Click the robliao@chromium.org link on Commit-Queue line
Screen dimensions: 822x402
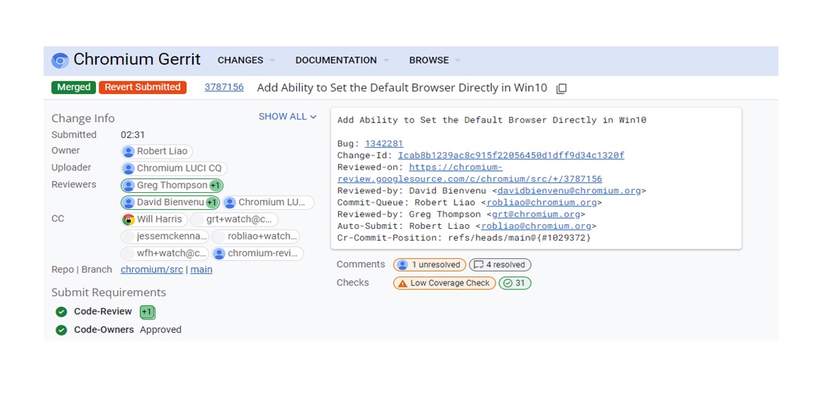point(541,202)
